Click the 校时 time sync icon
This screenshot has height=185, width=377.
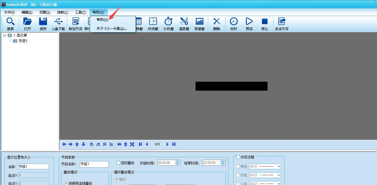[234, 24]
